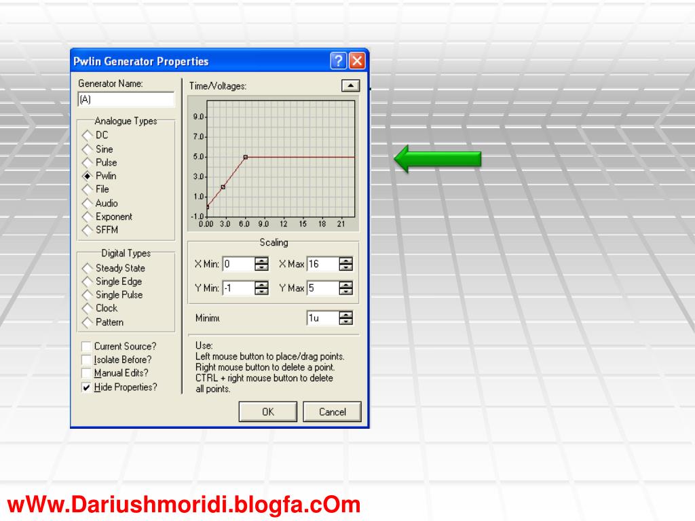Uncheck the Hide Properties? checkbox
The image size is (695, 521).
(86, 387)
